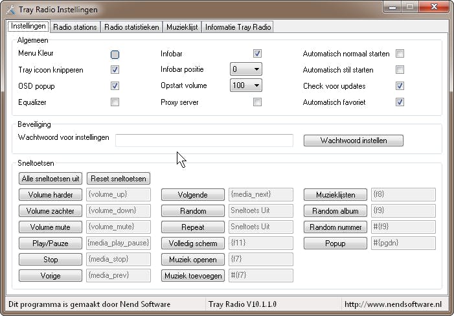Toggle the Infobar checkbox

tap(257, 54)
